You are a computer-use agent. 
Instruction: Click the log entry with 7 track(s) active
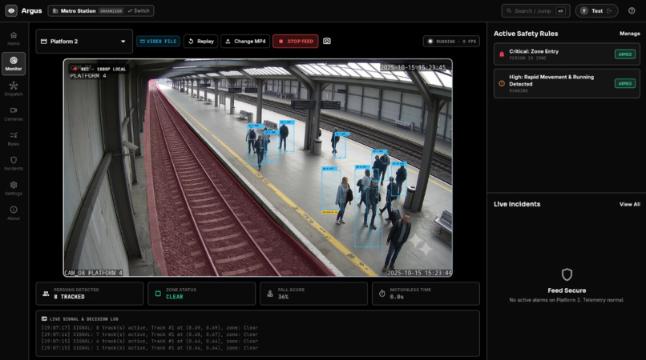pyautogui.click(x=150, y=334)
